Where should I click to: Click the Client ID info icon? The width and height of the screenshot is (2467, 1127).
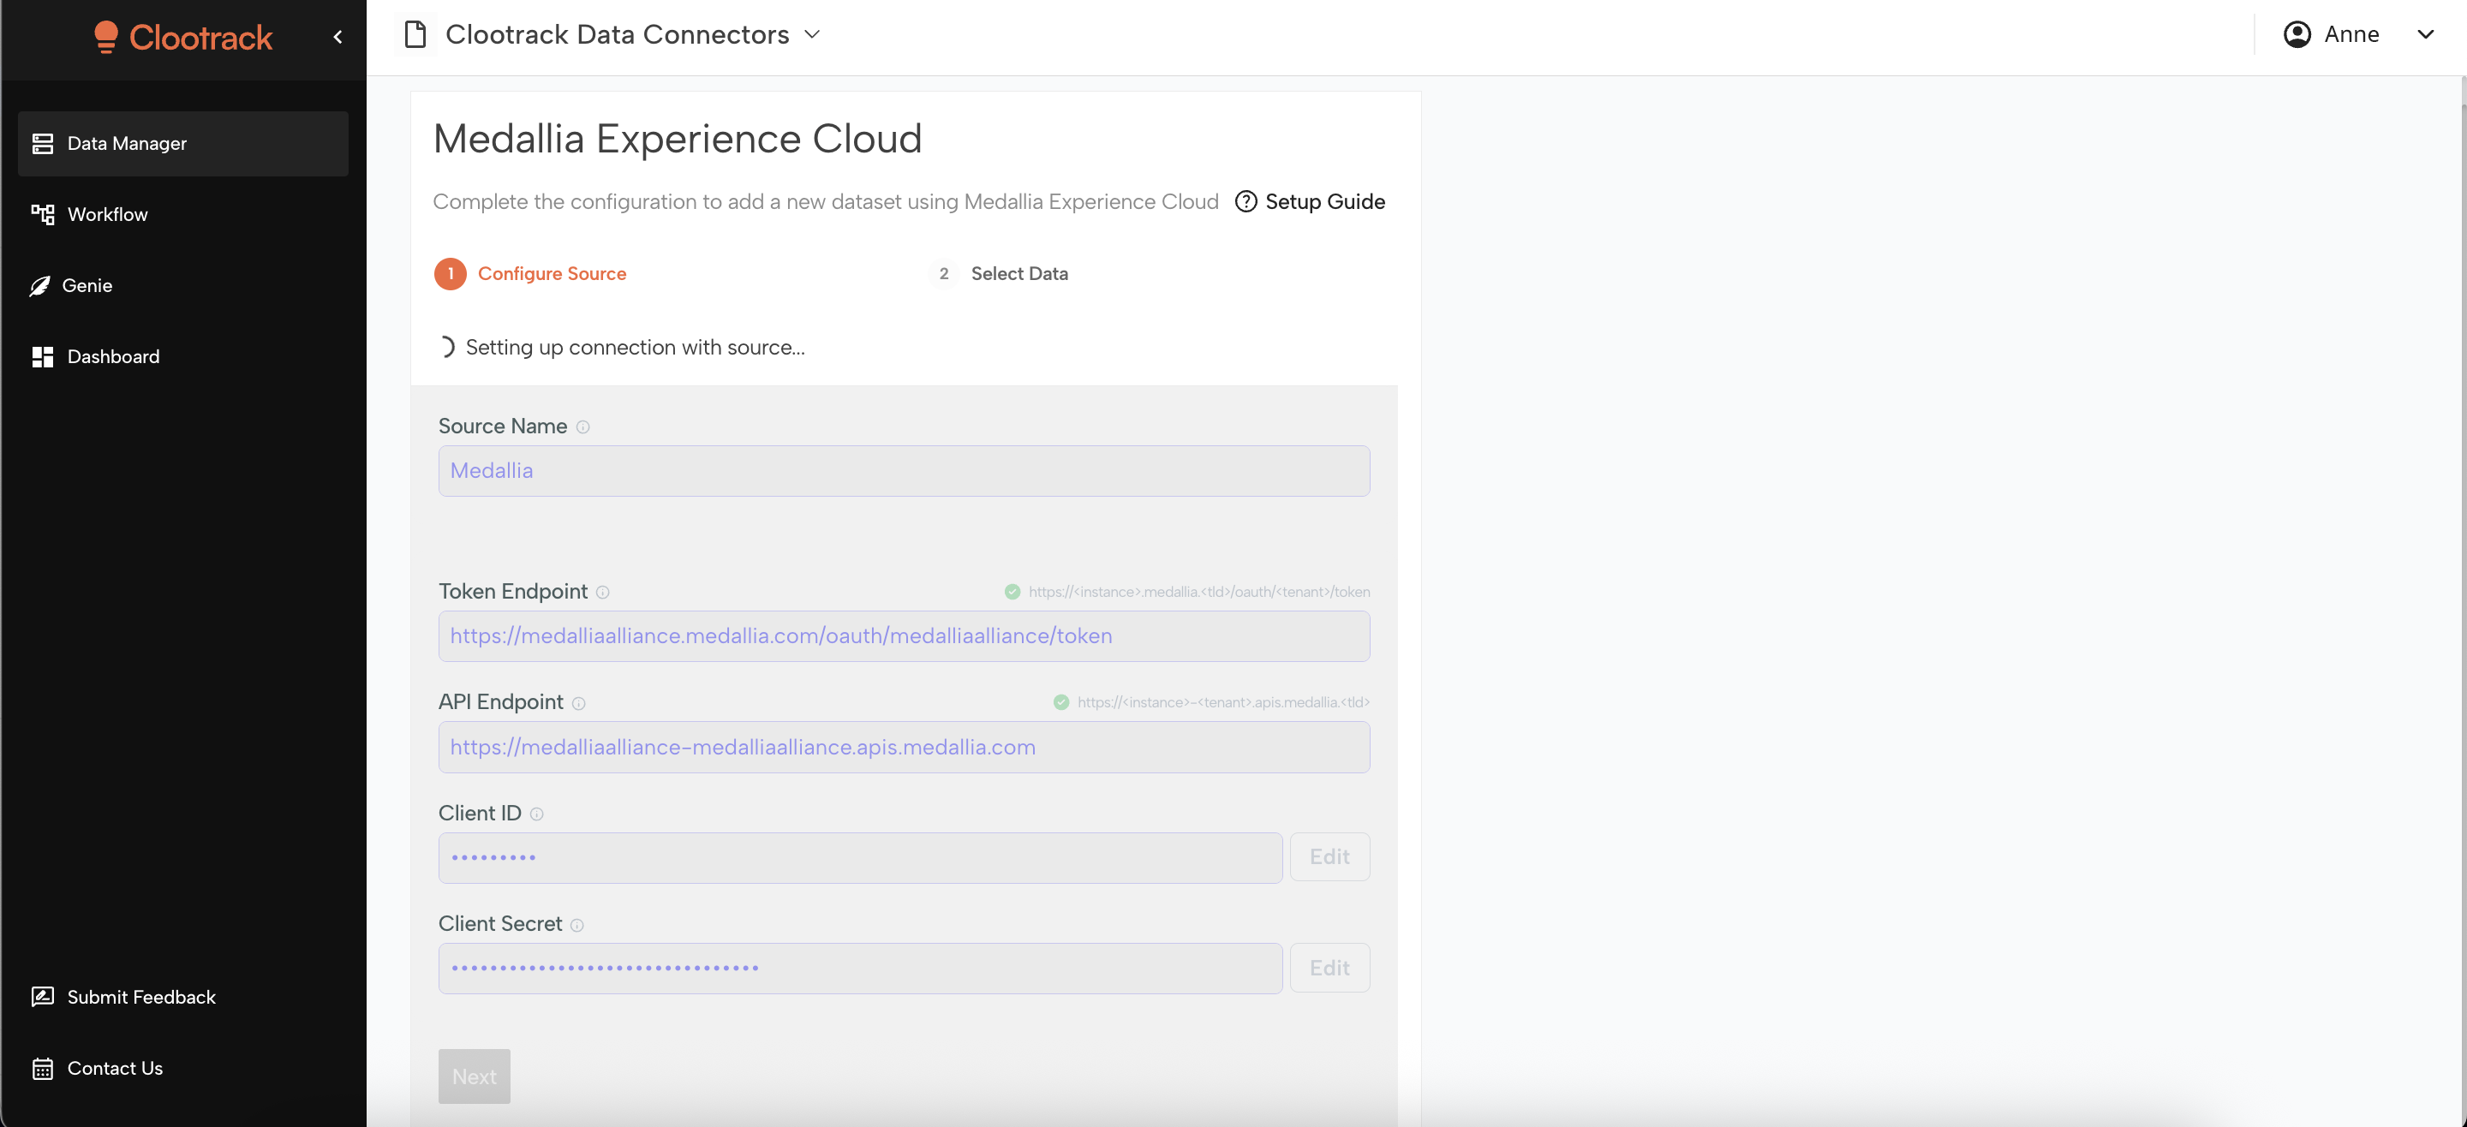(x=536, y=814)
